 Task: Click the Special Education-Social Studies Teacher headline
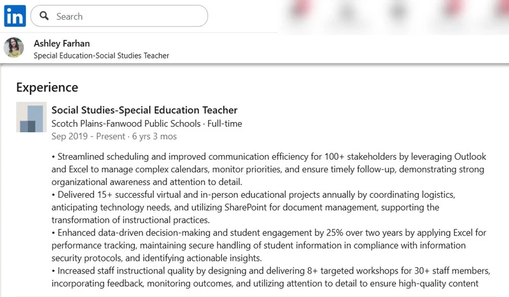coord(101,55)
